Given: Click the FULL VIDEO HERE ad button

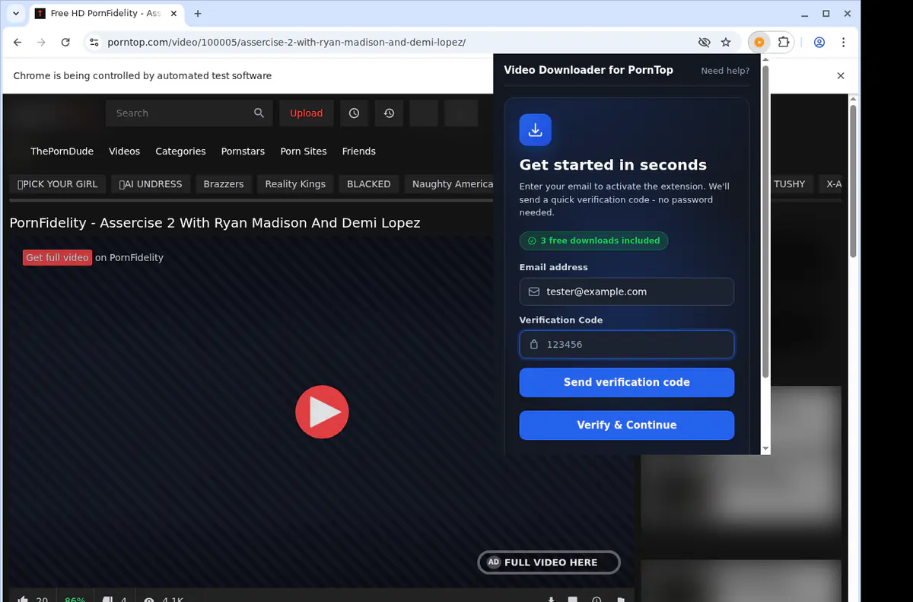Looking at the screenshot, I should click(549, 562).
